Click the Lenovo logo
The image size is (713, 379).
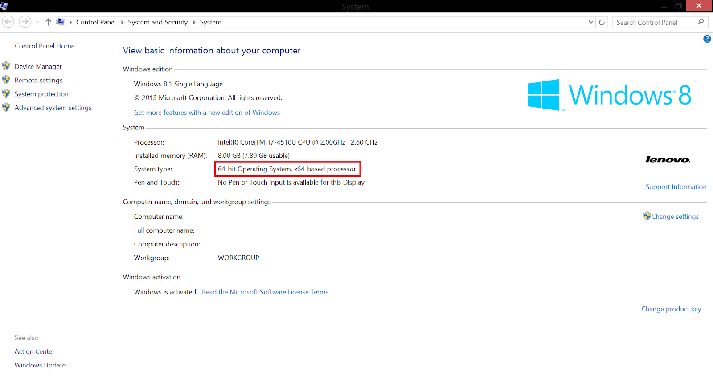click(668, 160)
